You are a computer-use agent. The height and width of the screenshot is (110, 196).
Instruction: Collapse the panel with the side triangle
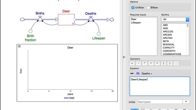(x=124, y=57)
